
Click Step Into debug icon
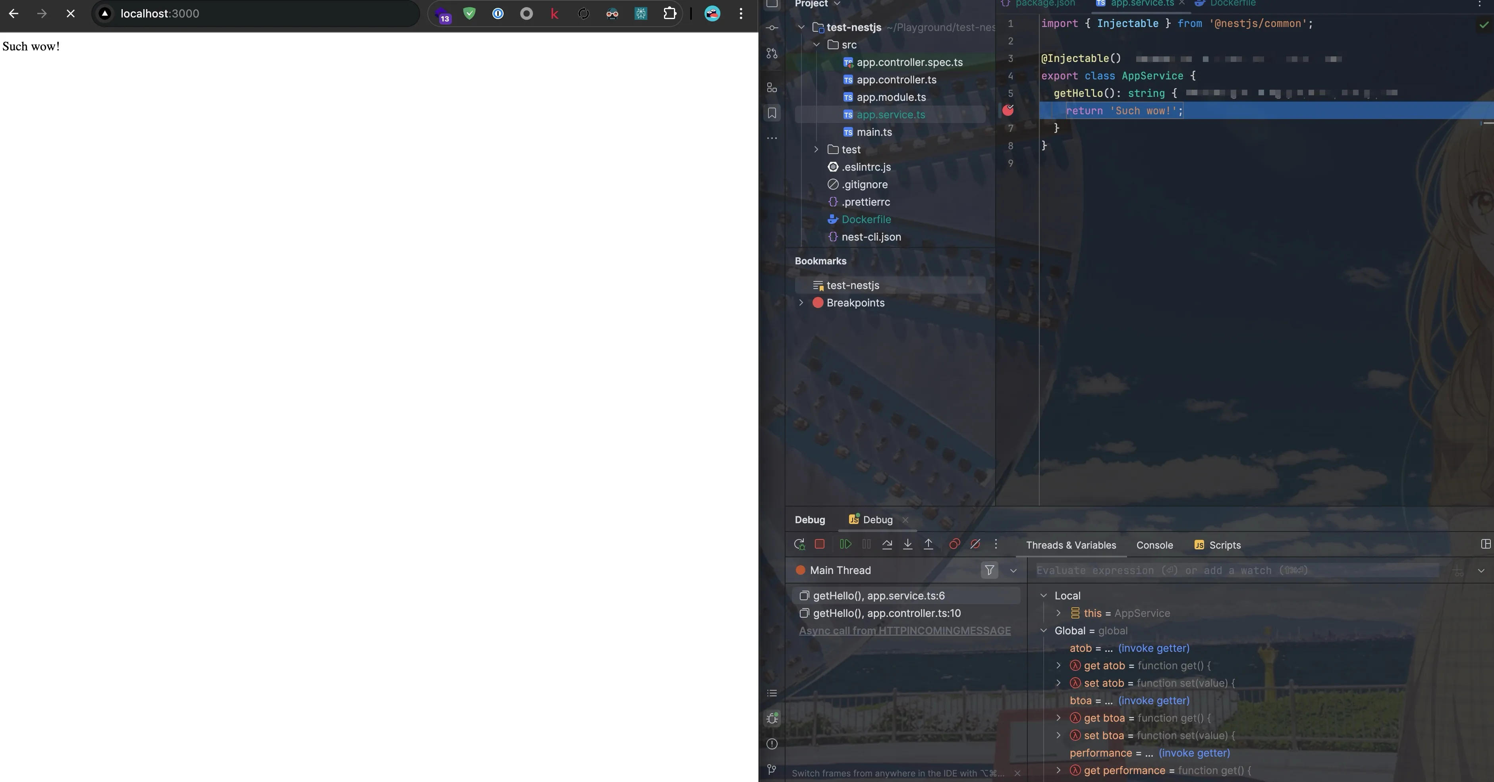(x=908, y=544)
